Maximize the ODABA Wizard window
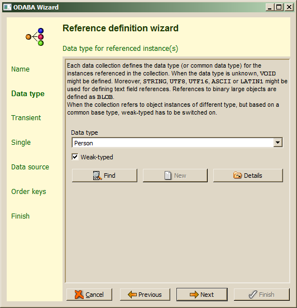This screenshot has height=308, width=297. pos(279,7)
